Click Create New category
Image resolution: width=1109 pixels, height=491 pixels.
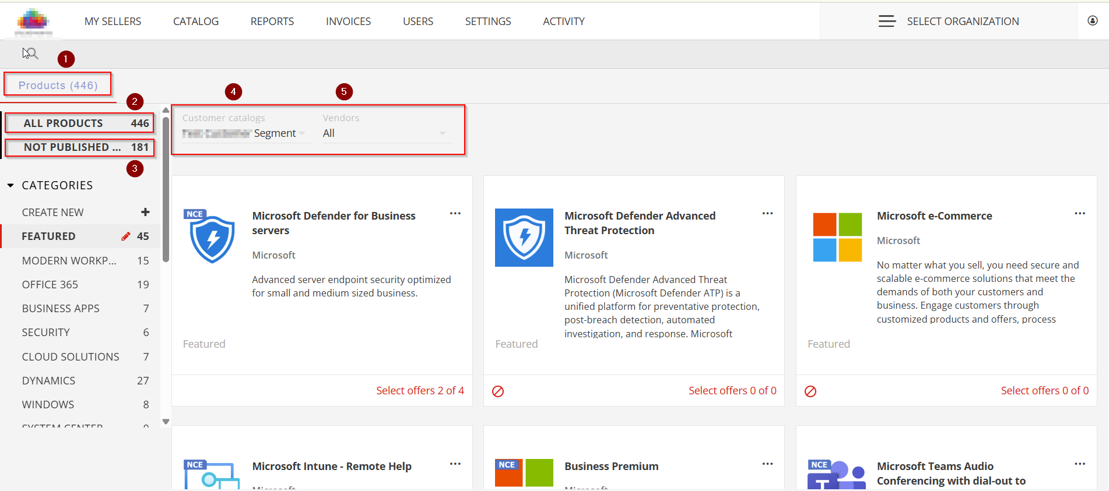(x=52, y=212)
